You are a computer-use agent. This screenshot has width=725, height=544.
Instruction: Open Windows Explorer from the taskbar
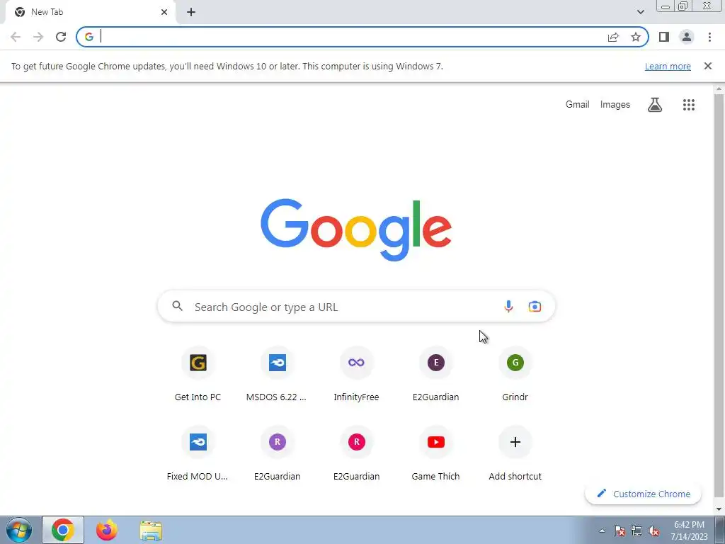(151, 531)
